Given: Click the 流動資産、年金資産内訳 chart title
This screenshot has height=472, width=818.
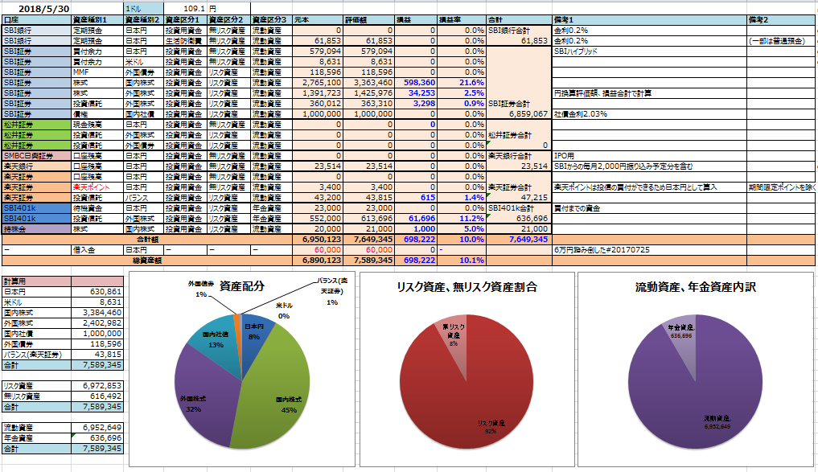Looking at the screenshot, I should click(696, 287).
